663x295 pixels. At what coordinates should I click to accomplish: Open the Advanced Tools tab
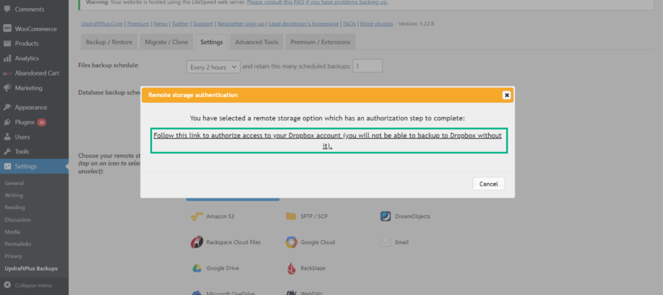click(256, 42)
